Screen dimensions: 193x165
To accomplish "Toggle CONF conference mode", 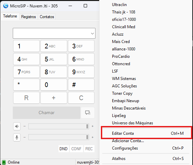I will [x=76, y=149].
